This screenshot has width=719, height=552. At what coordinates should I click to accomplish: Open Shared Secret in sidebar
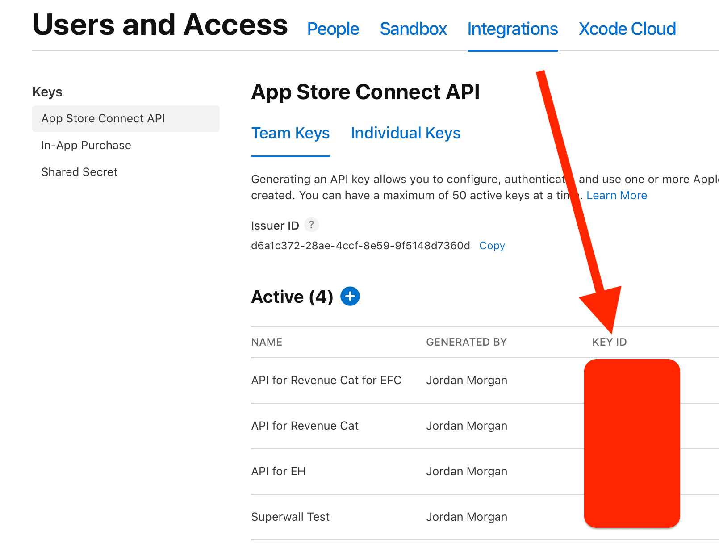coord(79,172)
